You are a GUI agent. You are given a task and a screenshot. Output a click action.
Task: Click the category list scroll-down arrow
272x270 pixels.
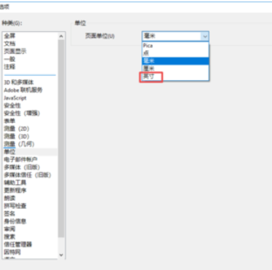[x=61, y=255]
